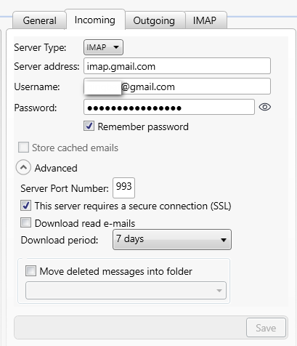Click into the Password field
The width and height of the screenshot is (297, 346).
point(169,107)
